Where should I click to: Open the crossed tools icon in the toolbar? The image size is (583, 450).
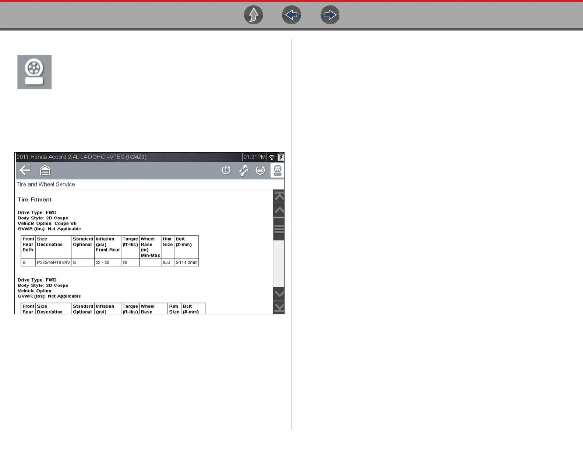pos(243,170)
